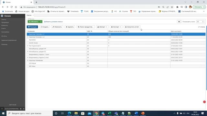Click the Запустить отчет button
This screenshot has width=207, height=116.
pos(132,27)
